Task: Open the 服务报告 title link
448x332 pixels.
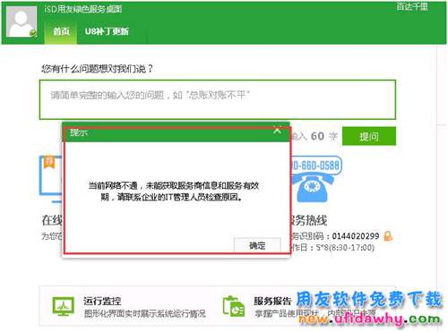Action: [272, 301]
